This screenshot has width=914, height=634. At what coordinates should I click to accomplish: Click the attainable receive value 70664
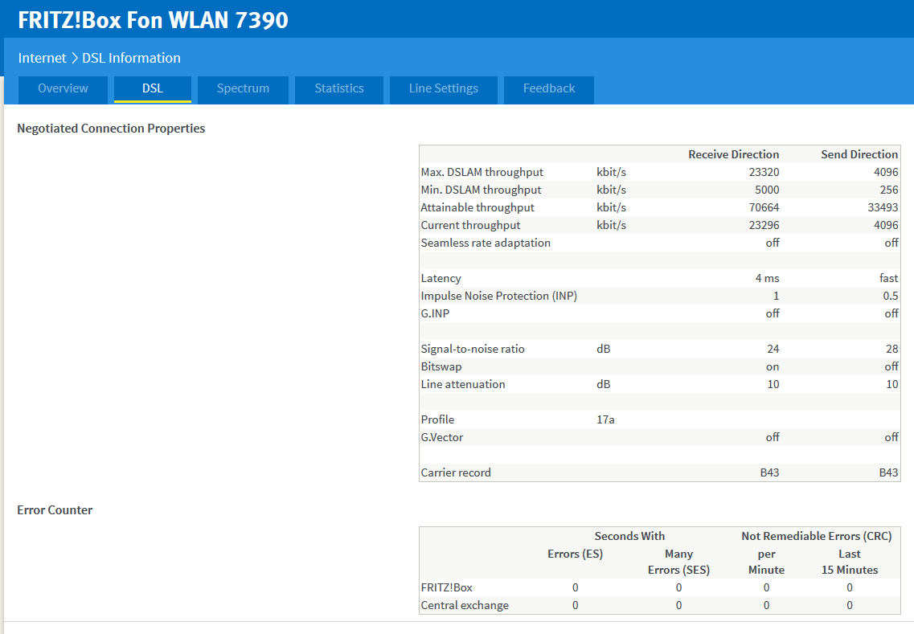point(764,207)
